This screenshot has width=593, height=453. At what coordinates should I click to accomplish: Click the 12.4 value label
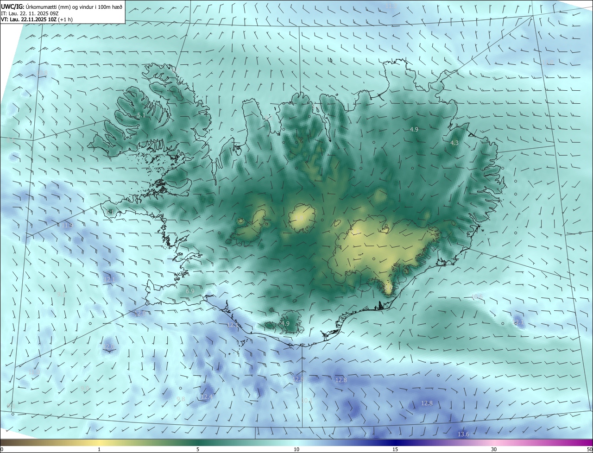tap(207, 397)
